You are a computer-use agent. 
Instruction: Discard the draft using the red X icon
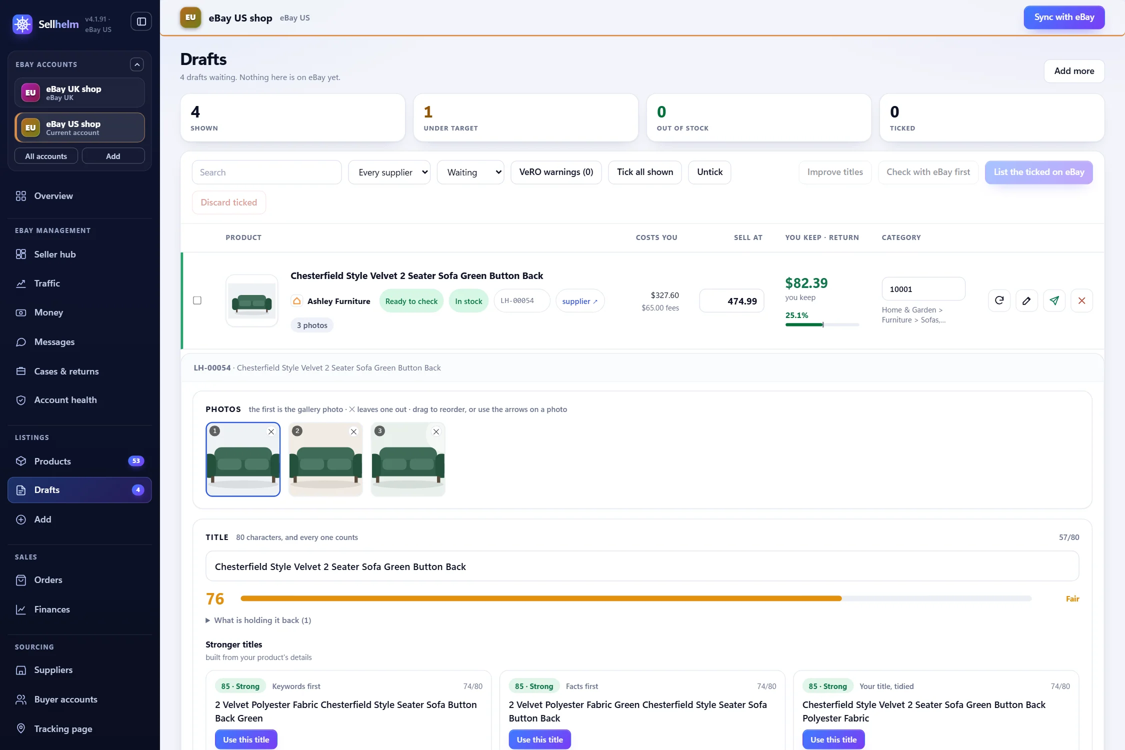[1081, 300]
